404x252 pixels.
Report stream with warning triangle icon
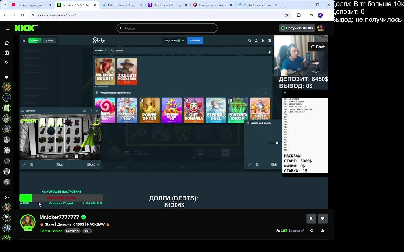[x=323, y=231]
